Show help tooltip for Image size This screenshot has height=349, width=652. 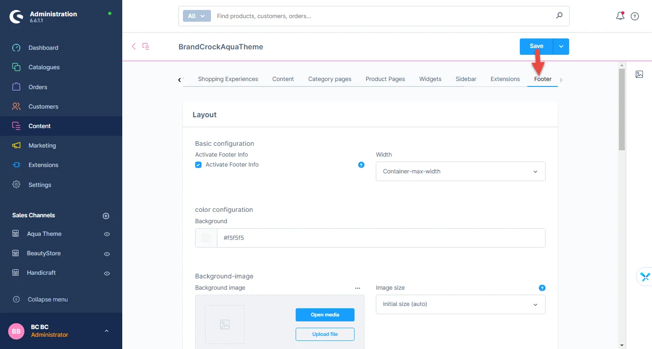point(542,288)
